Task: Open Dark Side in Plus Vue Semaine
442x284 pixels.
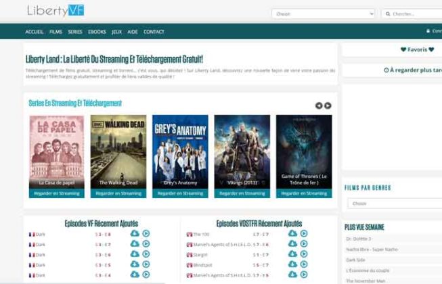Action: [x=355, y=260]
